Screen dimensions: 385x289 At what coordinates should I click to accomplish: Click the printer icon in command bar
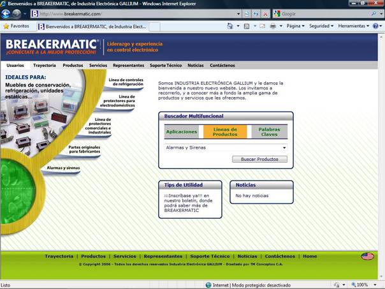point(273,26)
